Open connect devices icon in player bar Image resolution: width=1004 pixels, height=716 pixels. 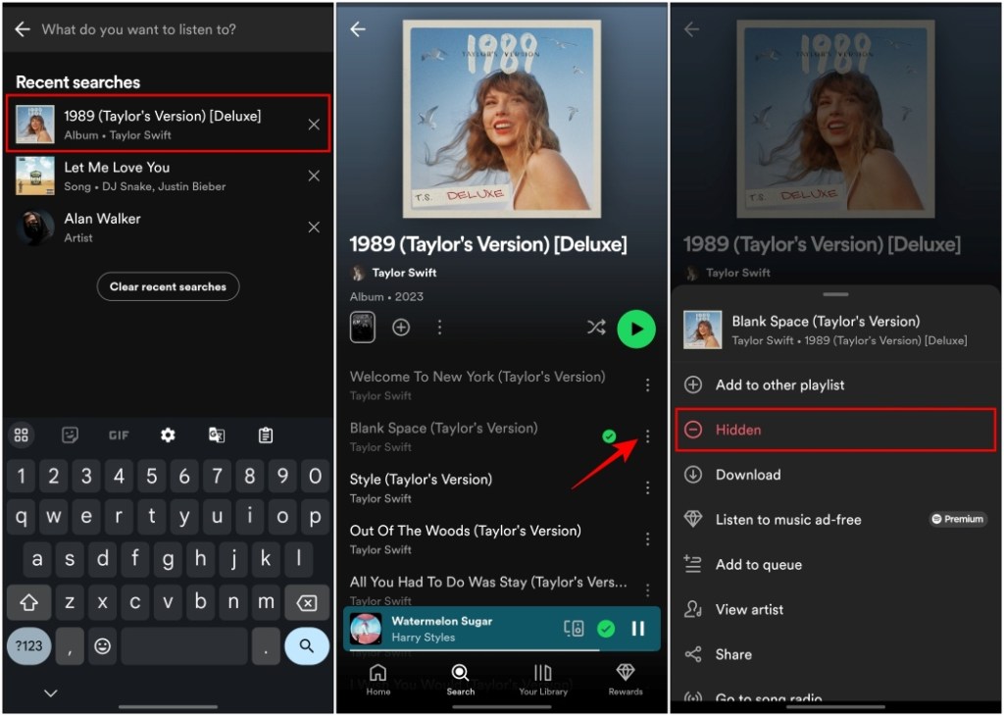point(573,629)
